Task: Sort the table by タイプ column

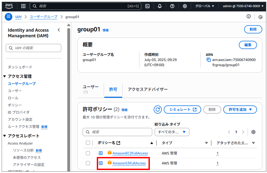Action: (x=206, y=143)
